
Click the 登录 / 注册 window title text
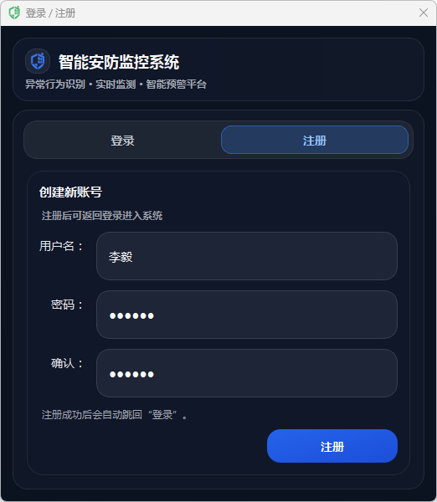pyautogui.click(x=50, y=13)
